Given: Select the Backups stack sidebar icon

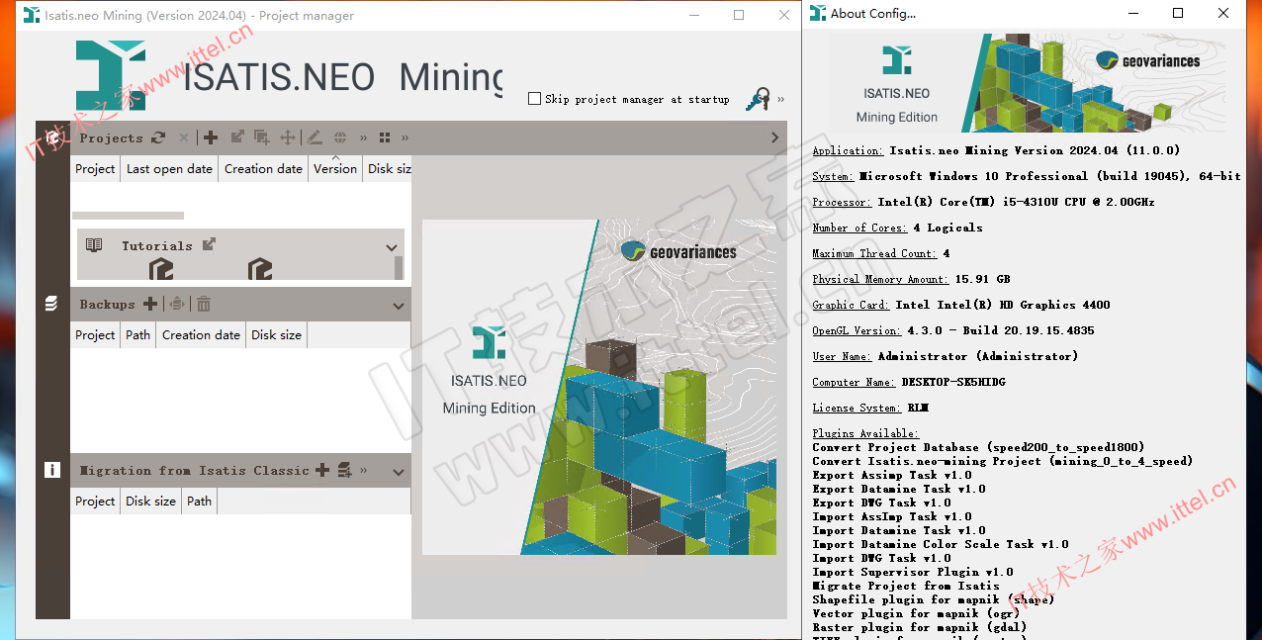Looking at the screenshot, I should pos(52,305).
